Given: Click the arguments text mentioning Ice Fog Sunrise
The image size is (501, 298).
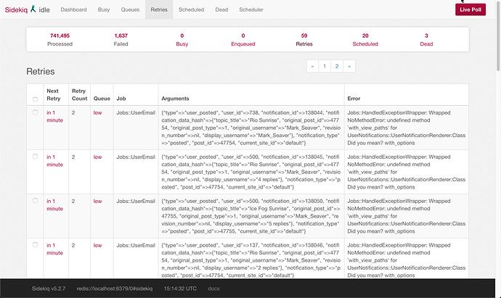Looking at the screenshot, I should tap(250, 216).
